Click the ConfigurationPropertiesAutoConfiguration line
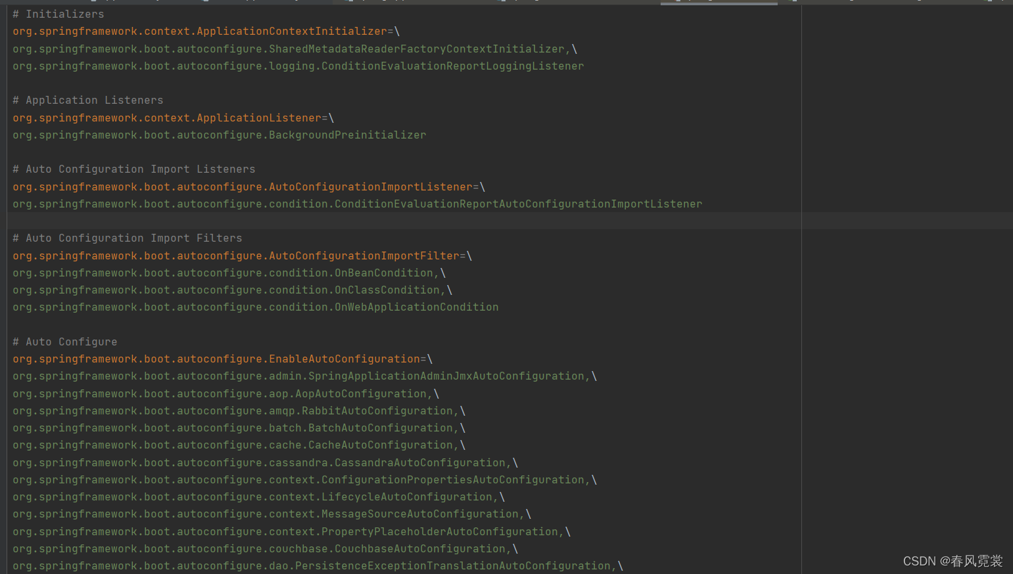The width and height of the screenshot is (1013, 574). pyautogui.click(x=305, y=479)
